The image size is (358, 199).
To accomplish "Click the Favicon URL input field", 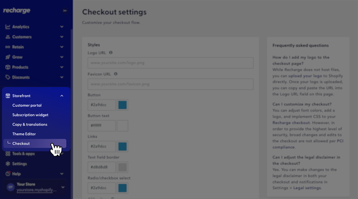I will click(171, 84).
